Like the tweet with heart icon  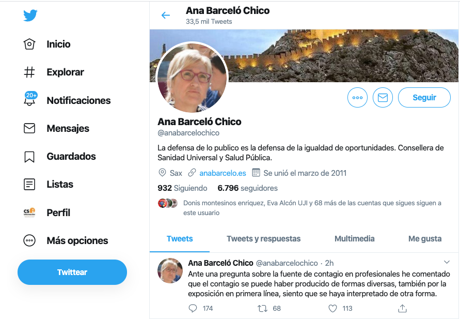click(x=332, y=308)
